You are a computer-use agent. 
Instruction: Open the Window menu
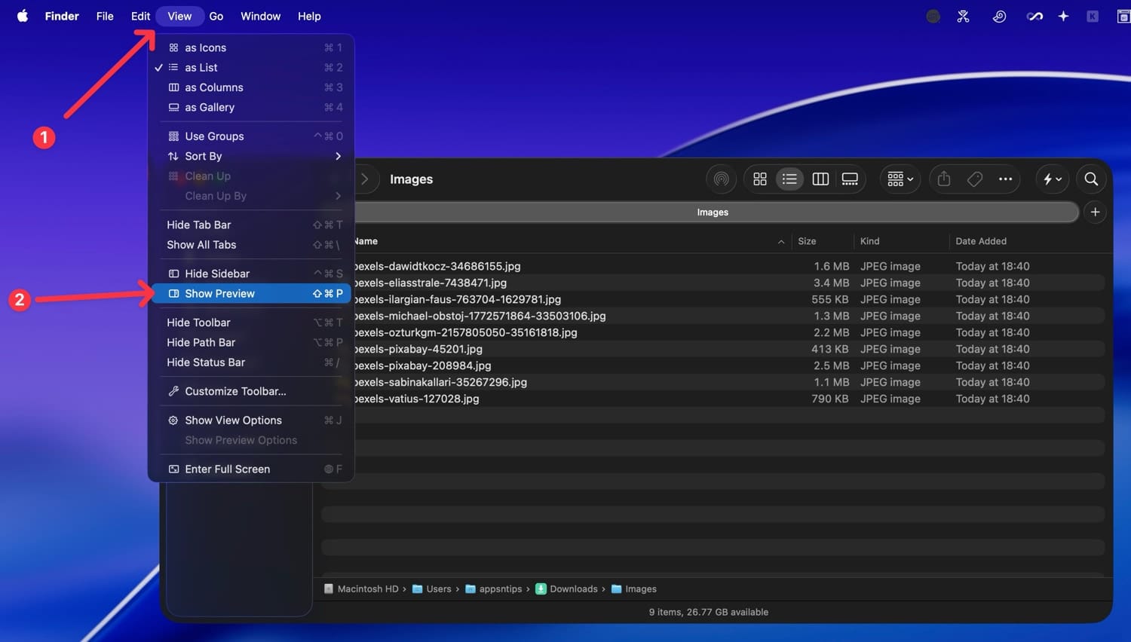tap(260, 16)
